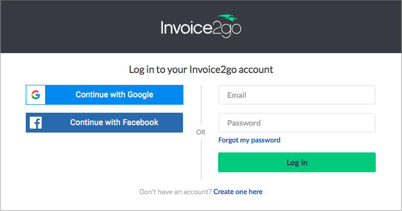
Task: Focus the Email input field
Action: (x=297, y=95)
